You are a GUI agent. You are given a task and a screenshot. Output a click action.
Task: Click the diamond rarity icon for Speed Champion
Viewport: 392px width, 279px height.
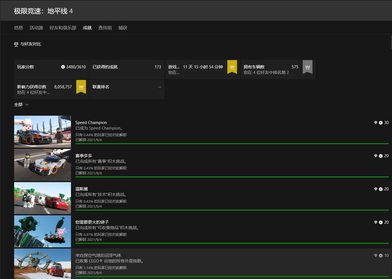376,123
